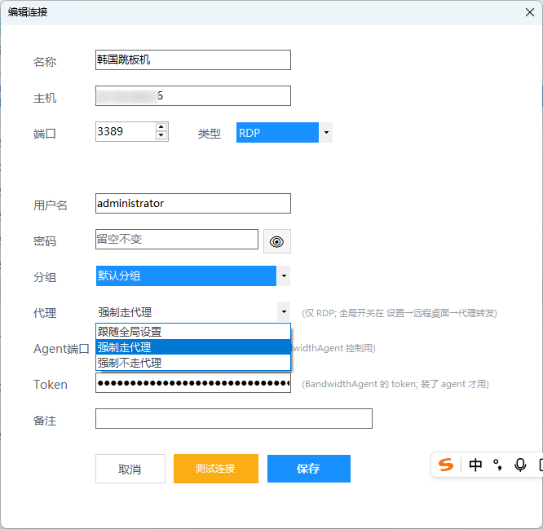The height and width of the screenshot is (529, 543).
Task: Click the 端口 field showing 3389
Action: tap(131, 131)
